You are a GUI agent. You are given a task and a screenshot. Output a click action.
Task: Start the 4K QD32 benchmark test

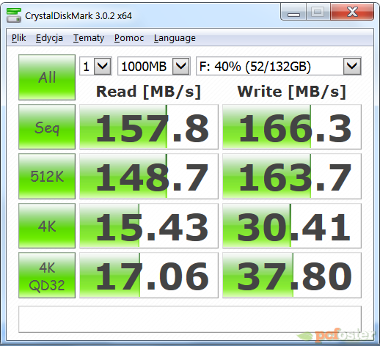[47, 276]
